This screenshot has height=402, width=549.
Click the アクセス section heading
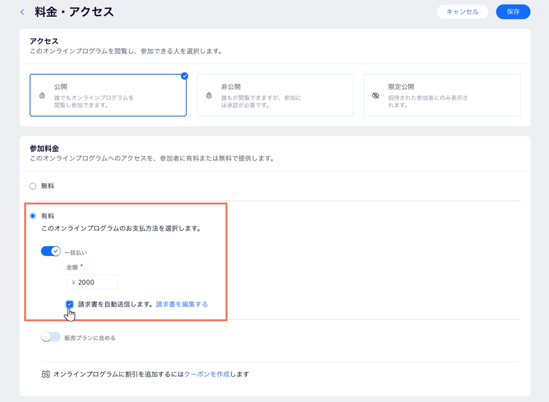44,41
